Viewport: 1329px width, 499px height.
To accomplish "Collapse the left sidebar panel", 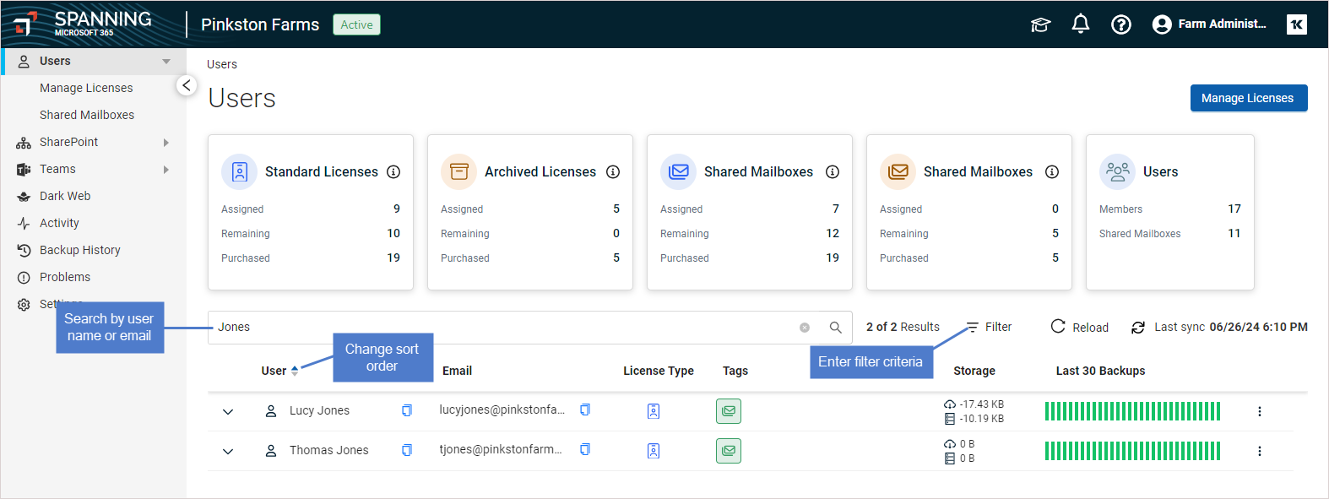I will coord(187,85).
